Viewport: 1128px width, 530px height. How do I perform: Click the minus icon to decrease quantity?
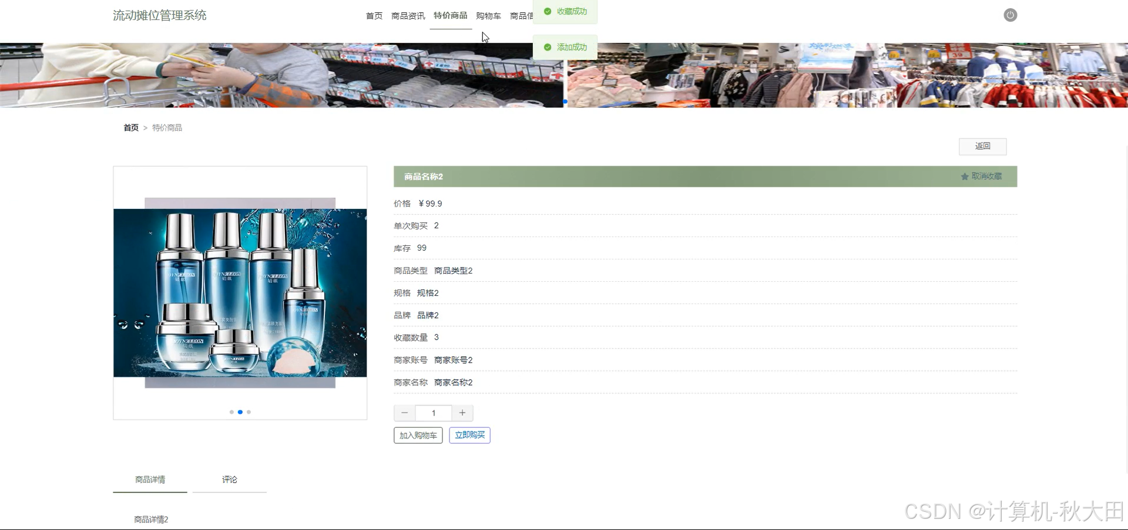coord(404,413)
